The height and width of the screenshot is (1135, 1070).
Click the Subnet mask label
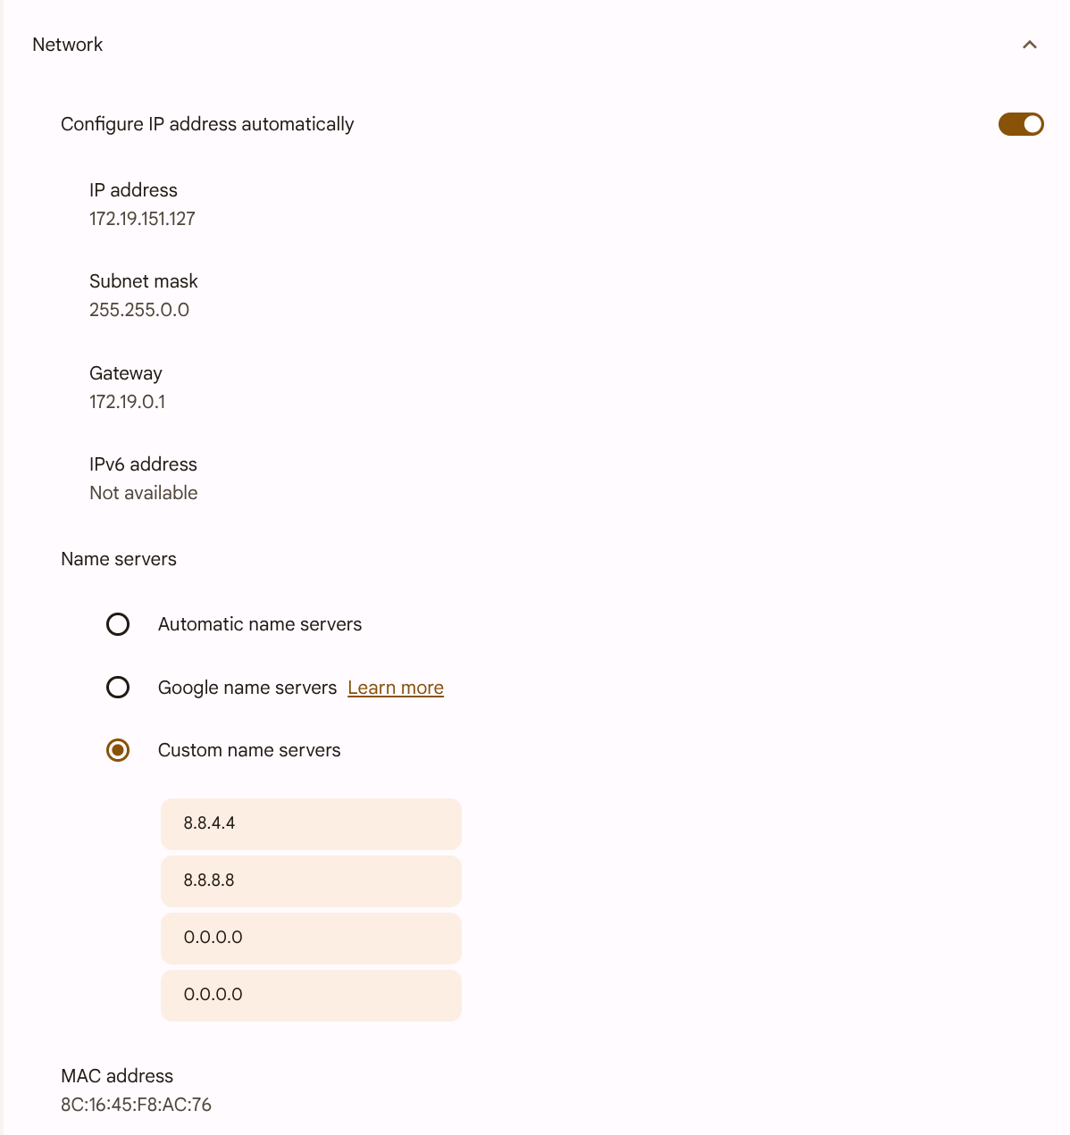coord(144,281)
